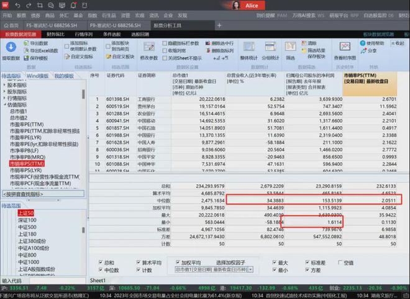Switch to the 财务纵比 tab
Image resolution: width=410 pixels, height=299 pixels.
pos(56,33)
